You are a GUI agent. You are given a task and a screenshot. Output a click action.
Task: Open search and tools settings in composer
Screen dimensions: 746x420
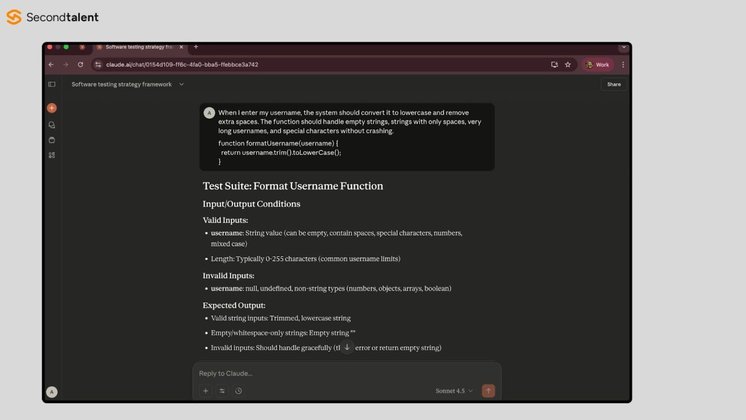click(x=222, y=391)
